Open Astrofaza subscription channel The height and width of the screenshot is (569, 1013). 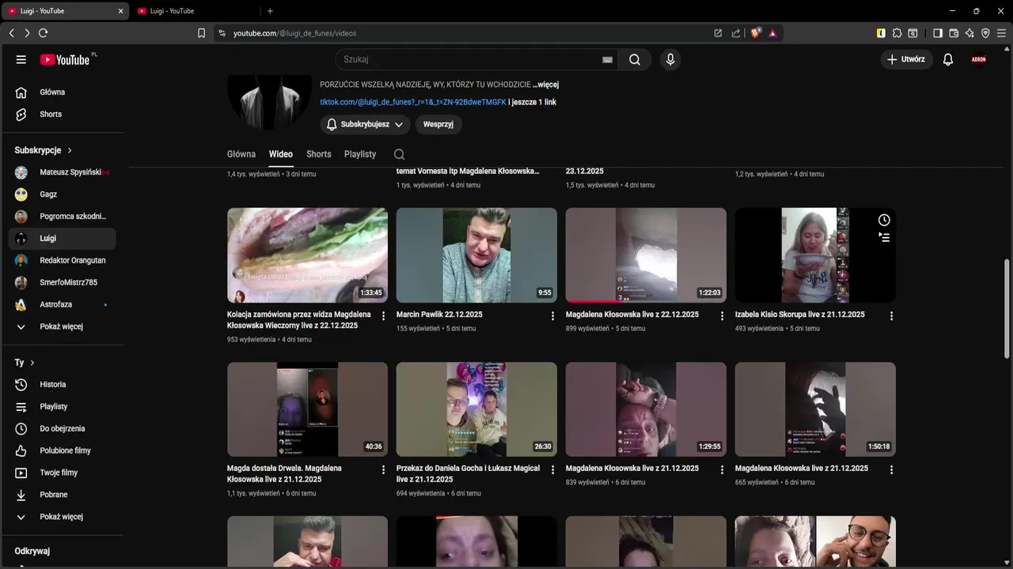[62, 304]
